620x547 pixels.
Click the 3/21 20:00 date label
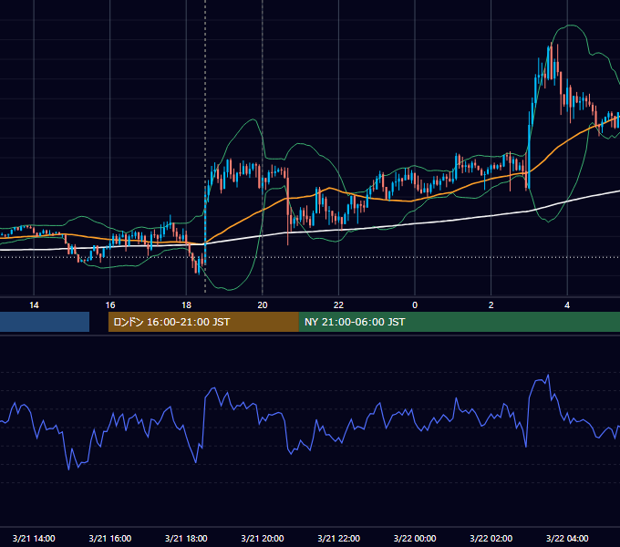[x=263, y=538]
